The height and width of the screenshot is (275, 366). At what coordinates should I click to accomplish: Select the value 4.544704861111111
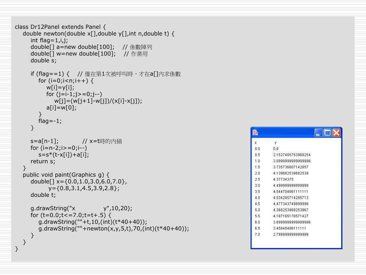(x=291, y=192)
